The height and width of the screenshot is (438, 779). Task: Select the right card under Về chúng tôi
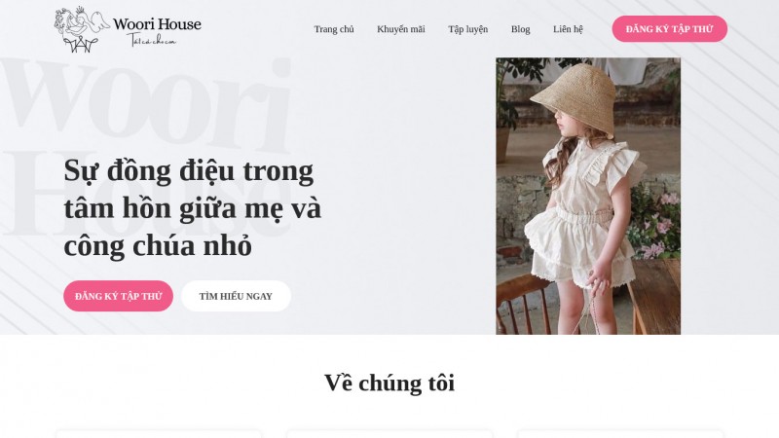(x=620, y=434)
